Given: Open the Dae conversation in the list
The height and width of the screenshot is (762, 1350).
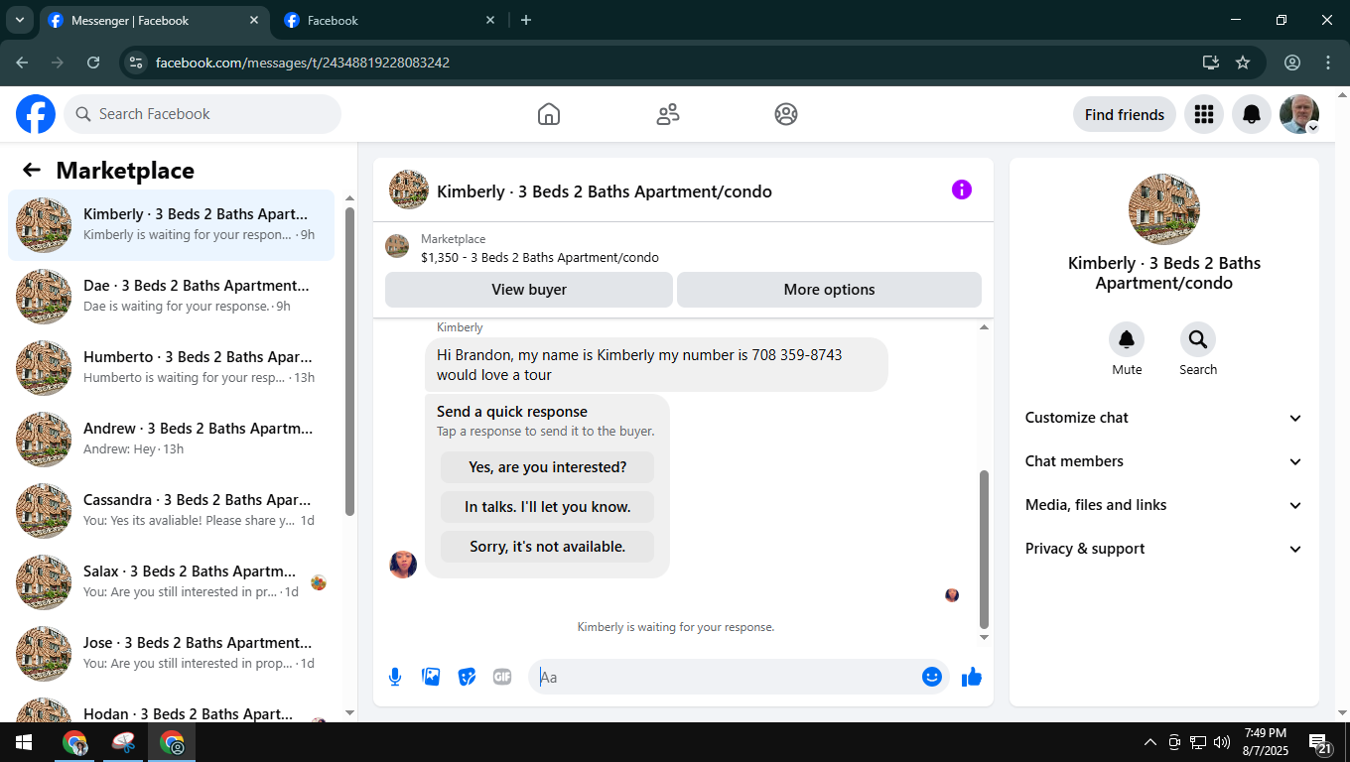Looking at the screenshot, I should click(x=172, y=297).
